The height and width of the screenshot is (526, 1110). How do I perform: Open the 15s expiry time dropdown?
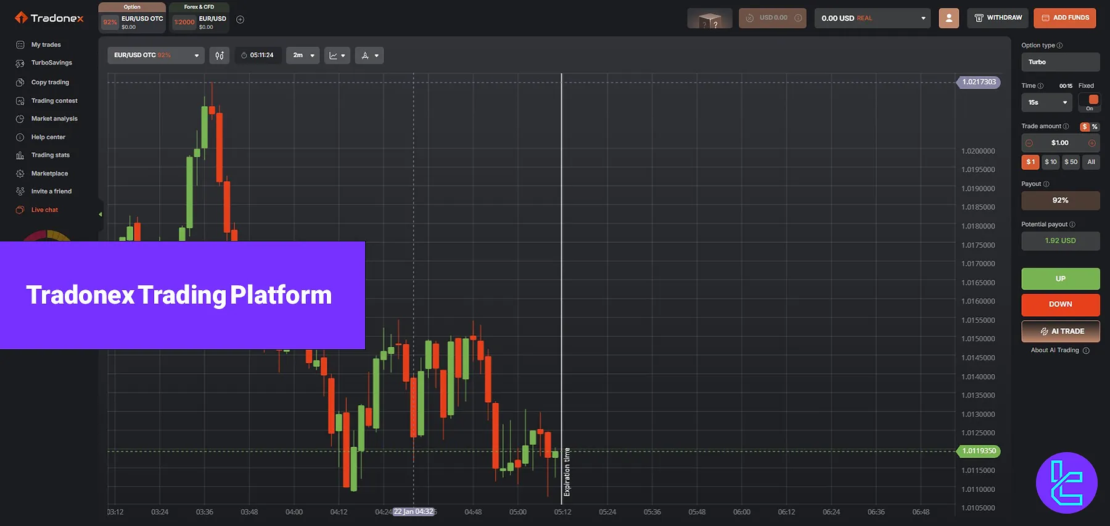click(x=1047, y=102)
